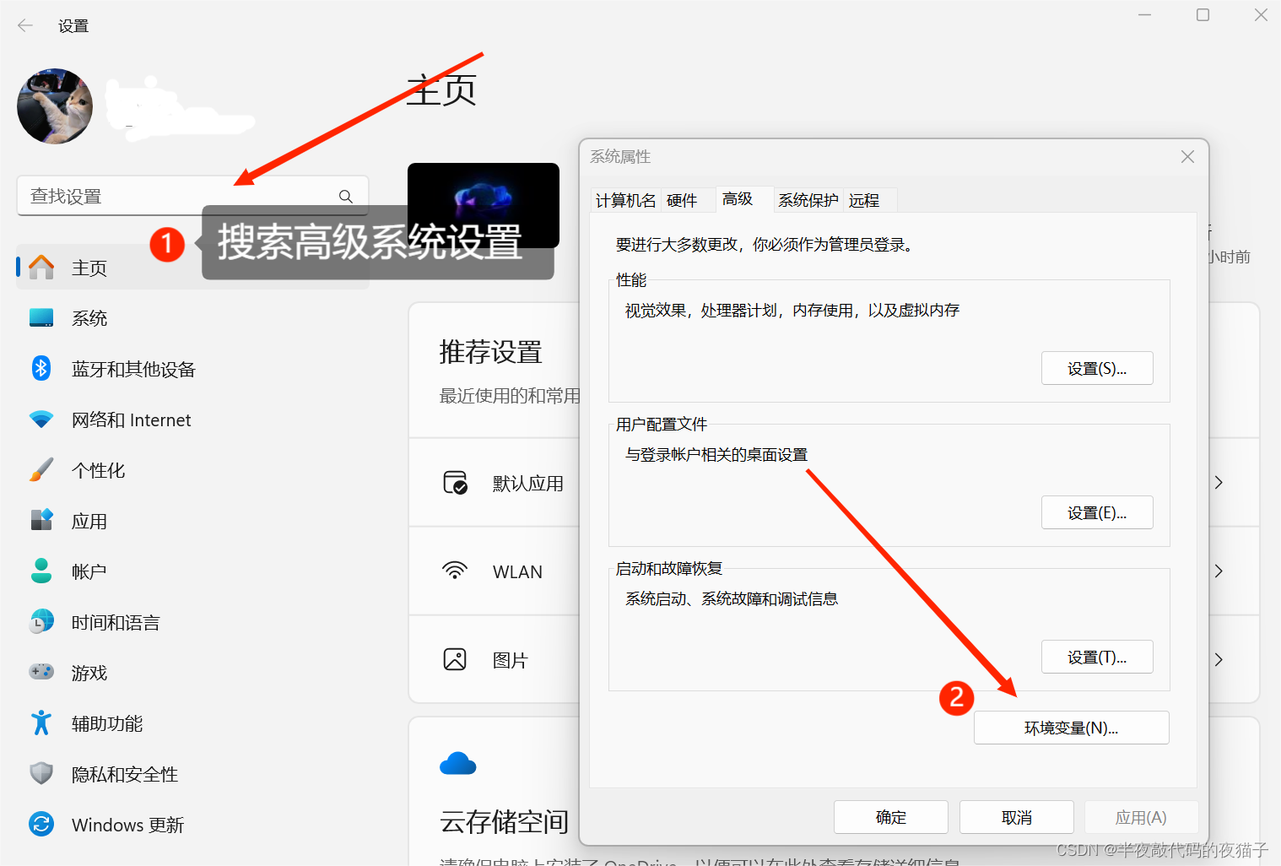This screenshot has height=866, width=1281.
Task: Maximize the Settings window
Action: tap(1203, 15)
